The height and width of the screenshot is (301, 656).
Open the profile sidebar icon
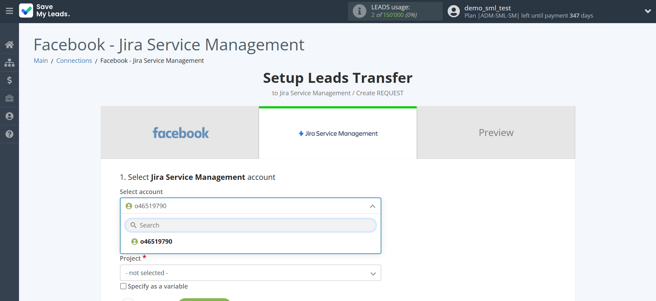(9, 116)
